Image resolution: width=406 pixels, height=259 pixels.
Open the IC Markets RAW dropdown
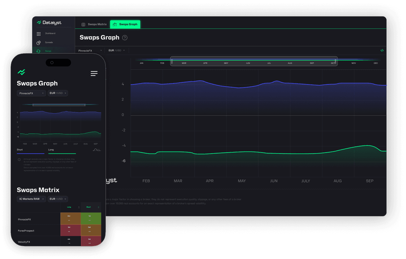31,199
